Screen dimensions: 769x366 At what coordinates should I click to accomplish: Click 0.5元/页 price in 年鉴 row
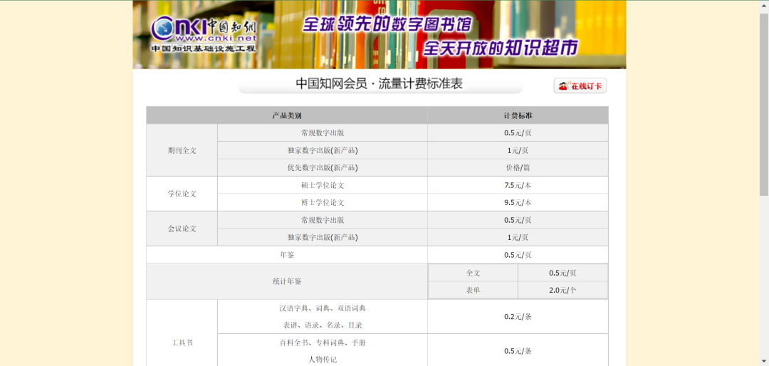518,255
